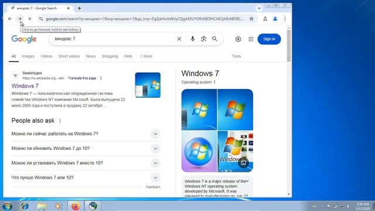Open the Windows Start menu

(7, 206)
